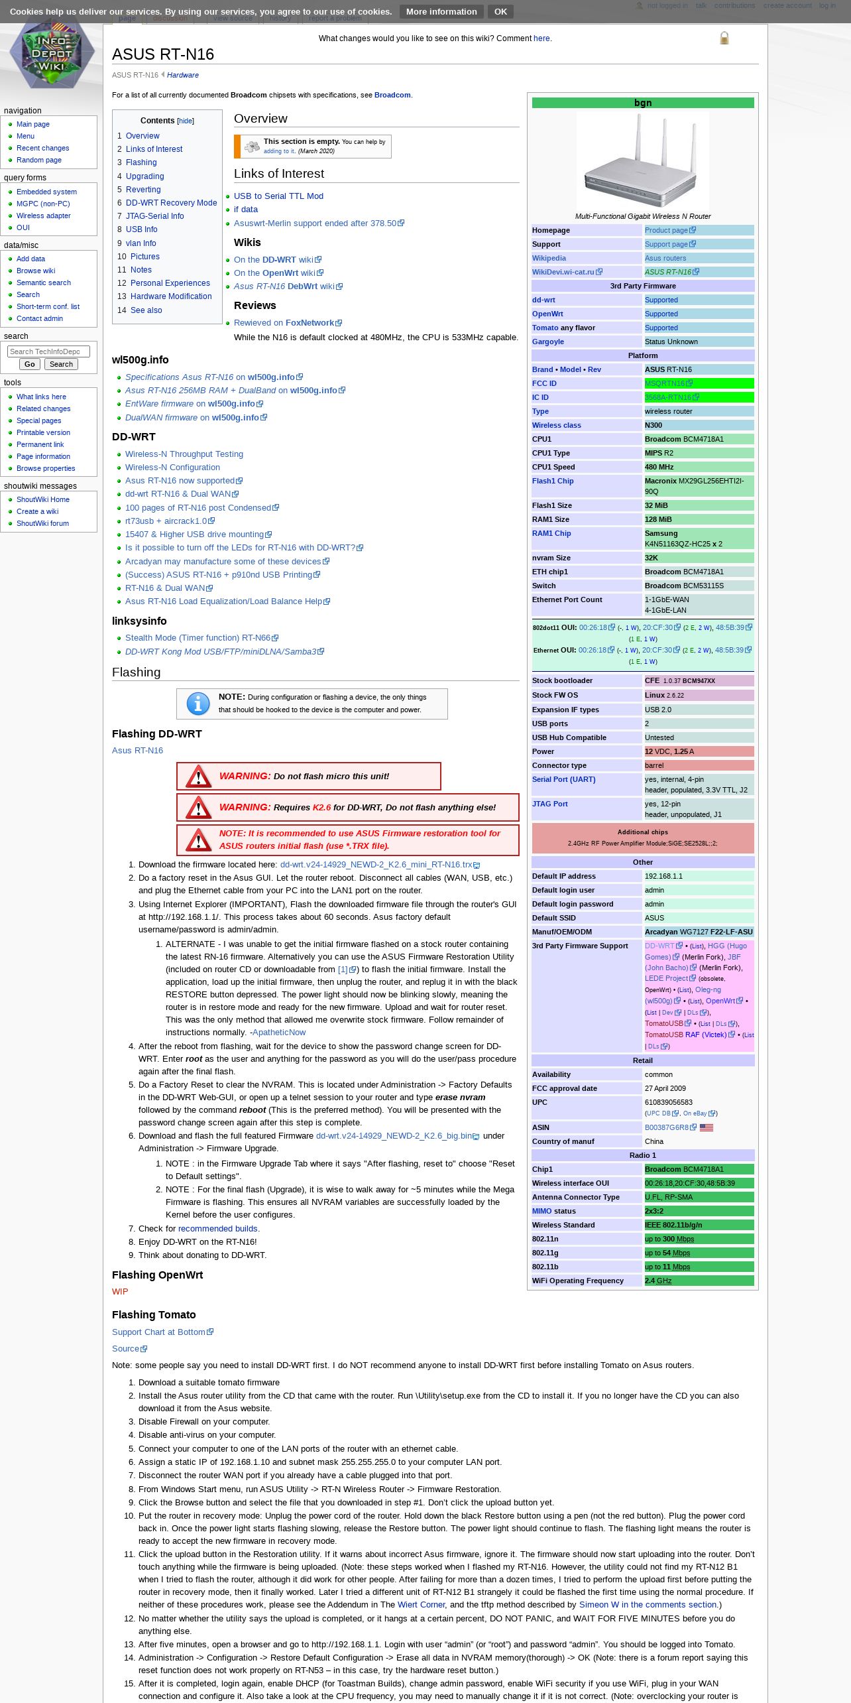Open More information about cookies
This screenshot has width=851, height=1703.
point(441,11)
